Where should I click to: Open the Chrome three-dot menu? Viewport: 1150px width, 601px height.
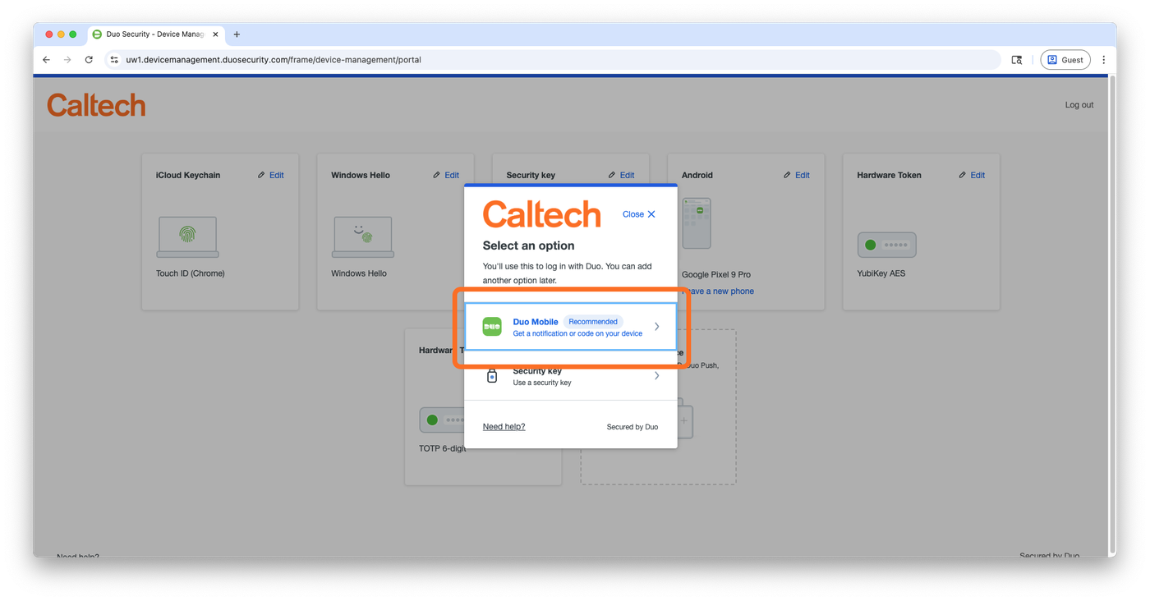tap(1103, 60)
